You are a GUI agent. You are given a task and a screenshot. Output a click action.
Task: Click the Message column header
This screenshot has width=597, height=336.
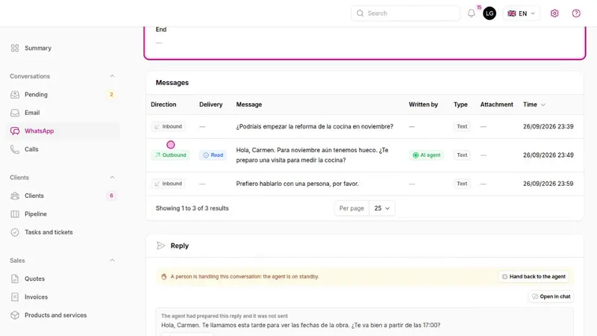[249, 105]
